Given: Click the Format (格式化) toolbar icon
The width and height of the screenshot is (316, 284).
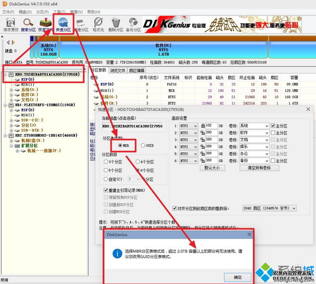Looking at the screenshot, I should coord(98,24).
